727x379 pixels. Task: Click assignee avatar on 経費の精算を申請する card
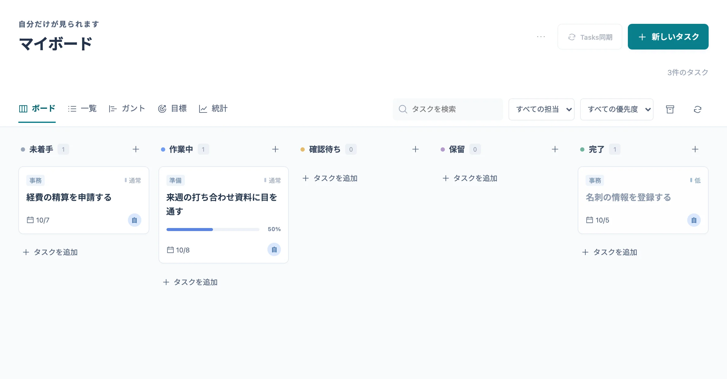click(x=135, y=220)
